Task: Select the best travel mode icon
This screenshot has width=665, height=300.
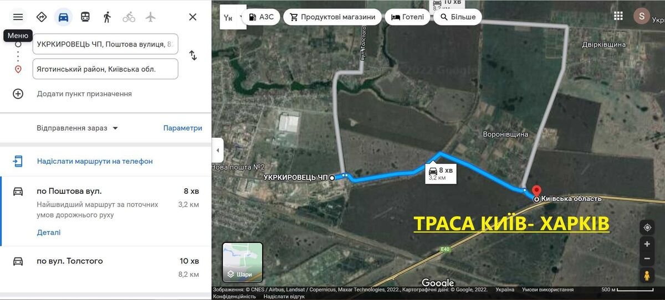Action: pos(42,17)
